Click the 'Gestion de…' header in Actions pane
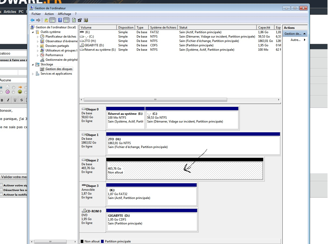 [295, 34]
